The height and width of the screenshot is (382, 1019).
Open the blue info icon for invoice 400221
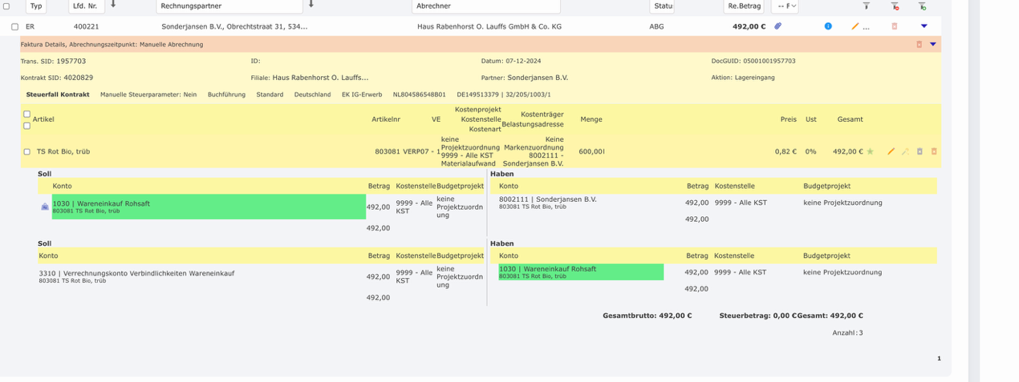pos(828,26)
